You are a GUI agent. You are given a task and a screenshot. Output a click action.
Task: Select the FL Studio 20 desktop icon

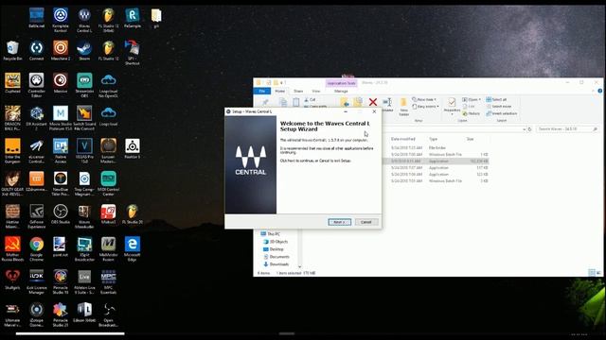133,214
